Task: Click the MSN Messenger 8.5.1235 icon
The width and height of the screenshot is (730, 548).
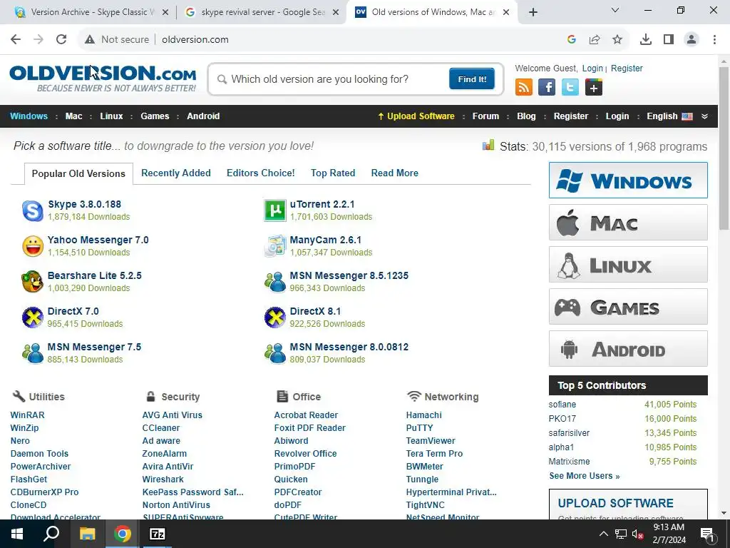Action: [275, 282]
